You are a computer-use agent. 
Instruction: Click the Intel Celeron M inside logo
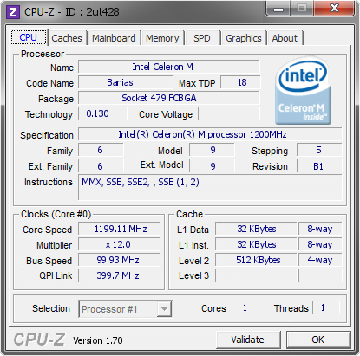click(303, 90)
